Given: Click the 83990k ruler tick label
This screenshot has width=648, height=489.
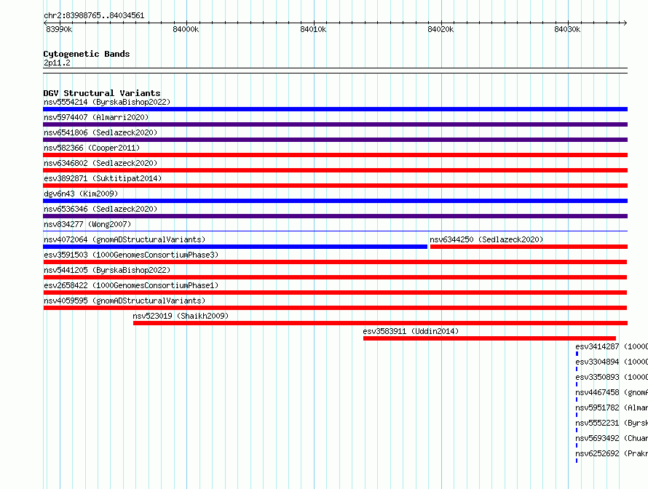Looking at the screenshot, I should [x=59, y=29].
